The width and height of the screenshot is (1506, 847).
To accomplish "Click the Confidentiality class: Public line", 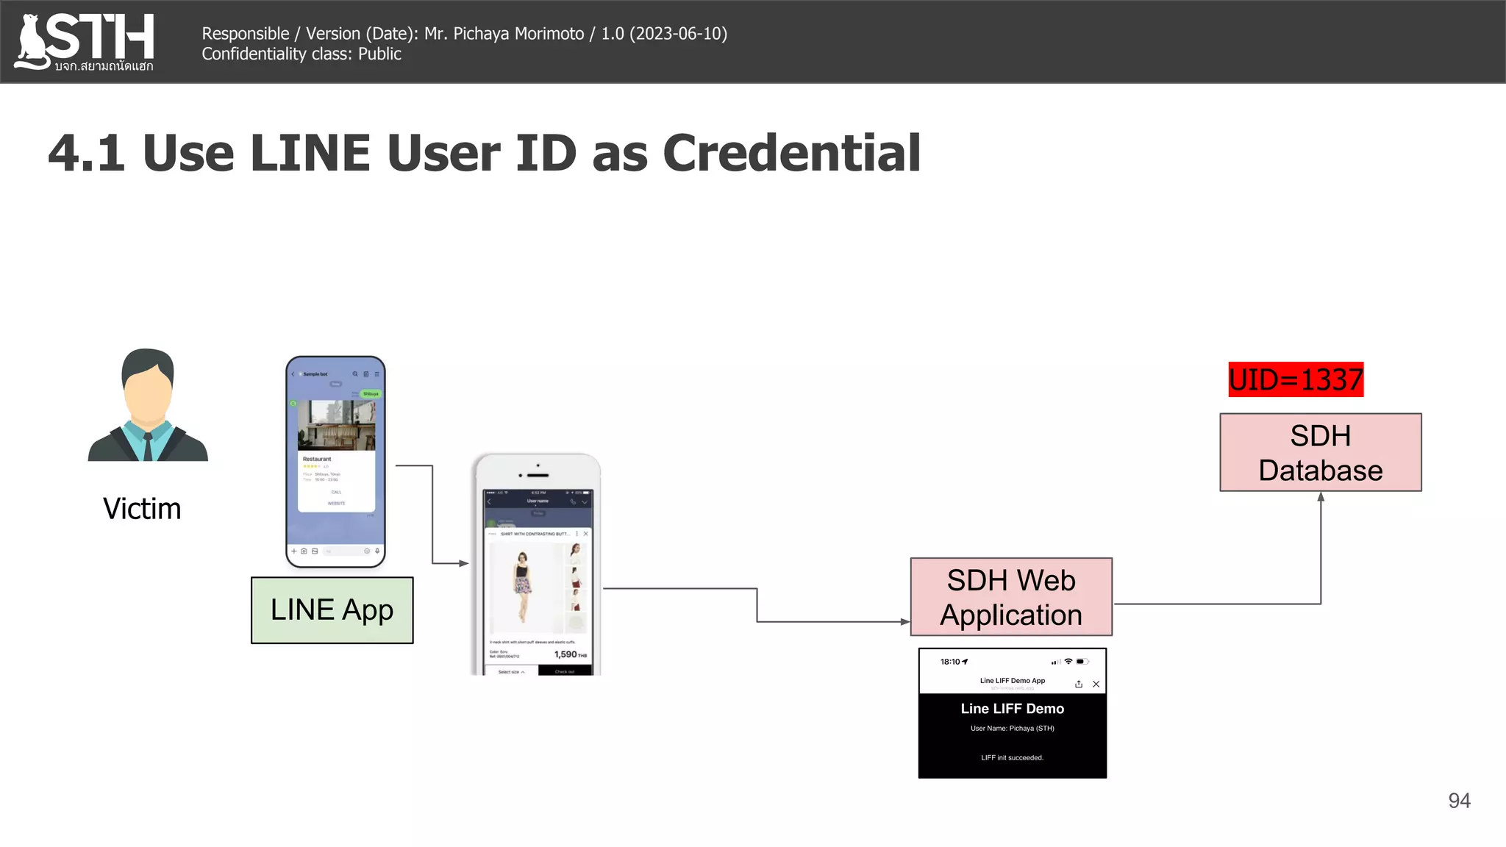I will click(x=301, y=54).
